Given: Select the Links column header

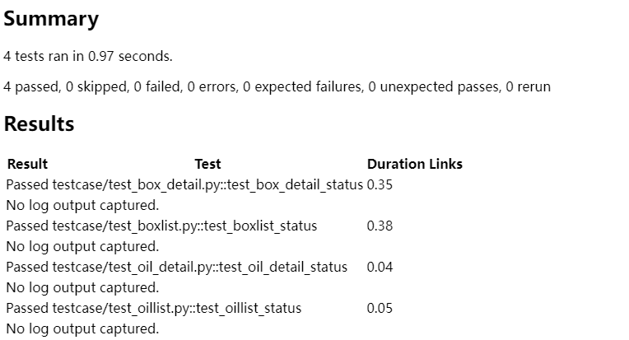Looking at the screenshot, I should coord(446,164).
